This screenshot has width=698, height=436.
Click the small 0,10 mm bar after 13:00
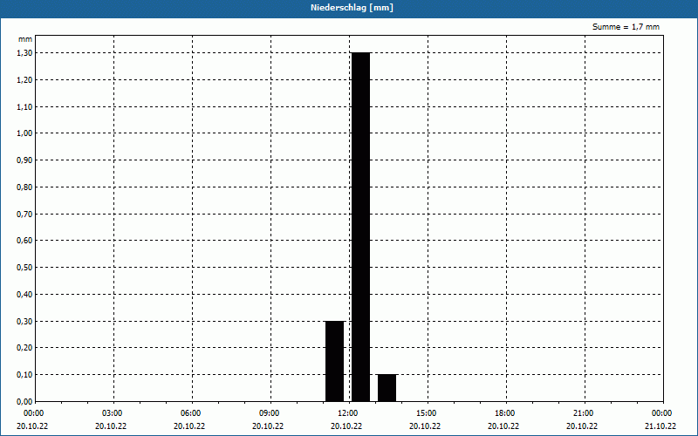(x=387, y=388)
